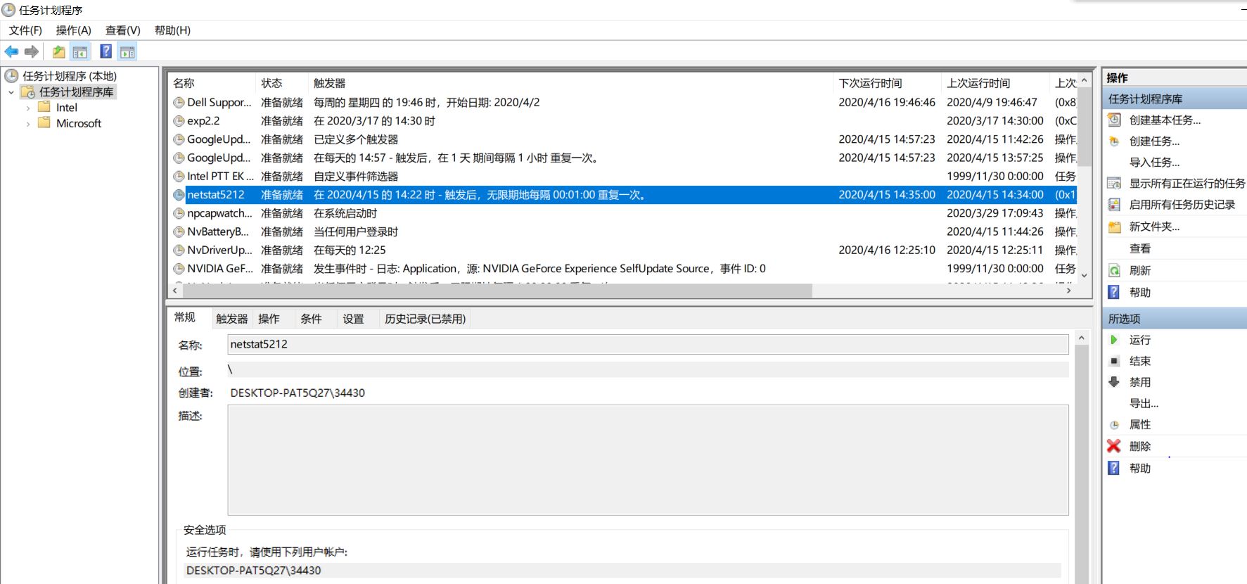
Task: Open the Help toolbar icon
Action: [106, 51]
